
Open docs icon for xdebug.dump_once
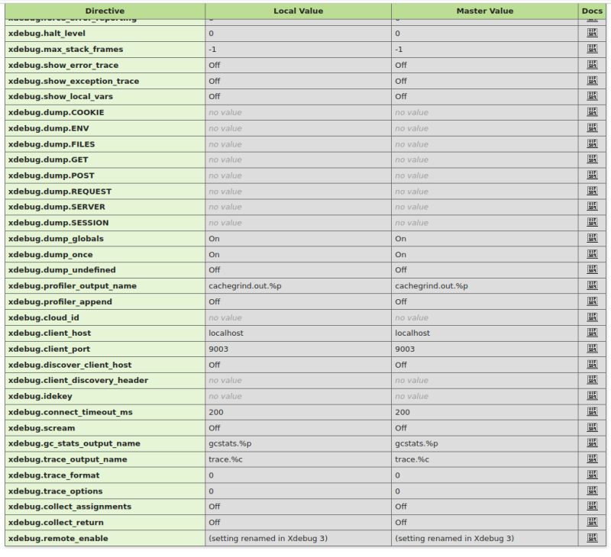point(592,254)
